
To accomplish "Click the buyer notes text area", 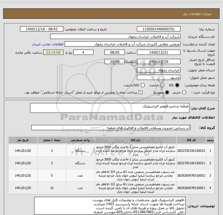I will [110, 206].
